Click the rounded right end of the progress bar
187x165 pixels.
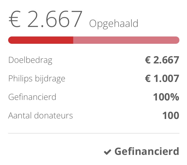(x=177, y=40)
